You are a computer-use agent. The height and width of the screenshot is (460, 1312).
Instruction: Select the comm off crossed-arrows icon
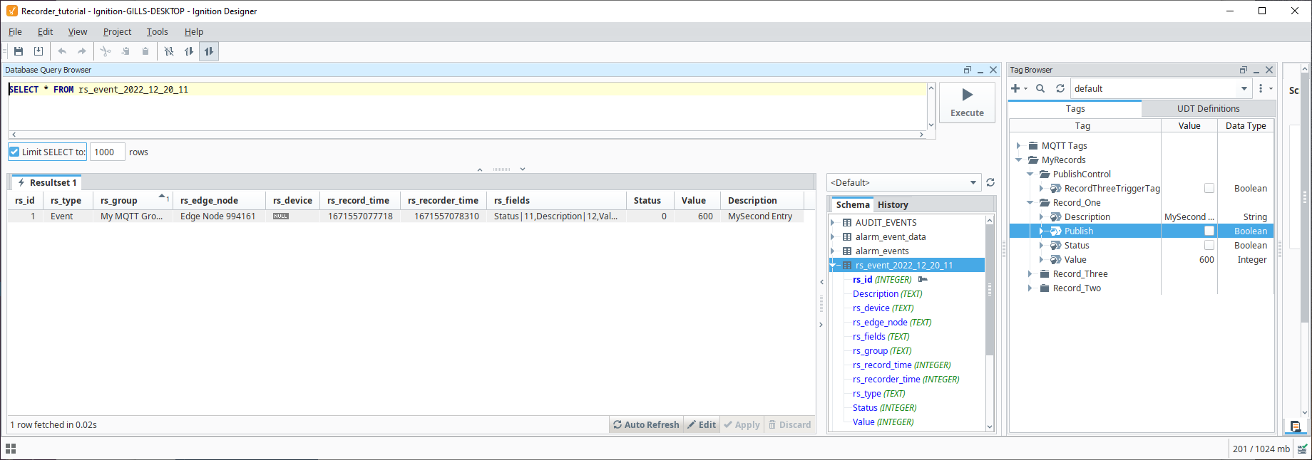(x=169, y=51)
